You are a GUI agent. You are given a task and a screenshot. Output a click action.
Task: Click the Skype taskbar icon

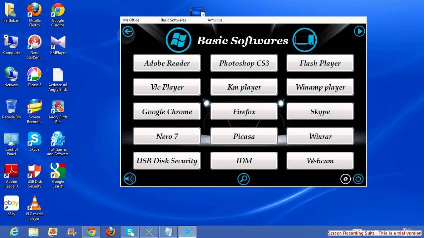tap(130, 232)
